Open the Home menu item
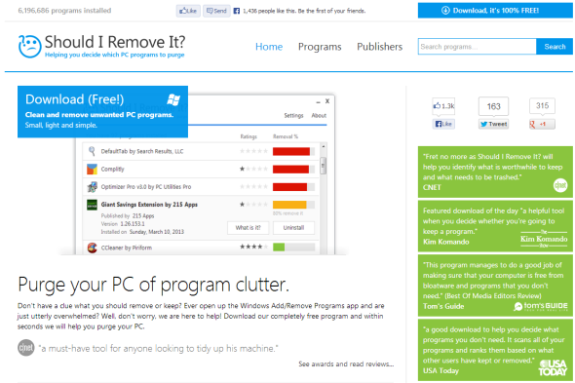 [269, 47]
